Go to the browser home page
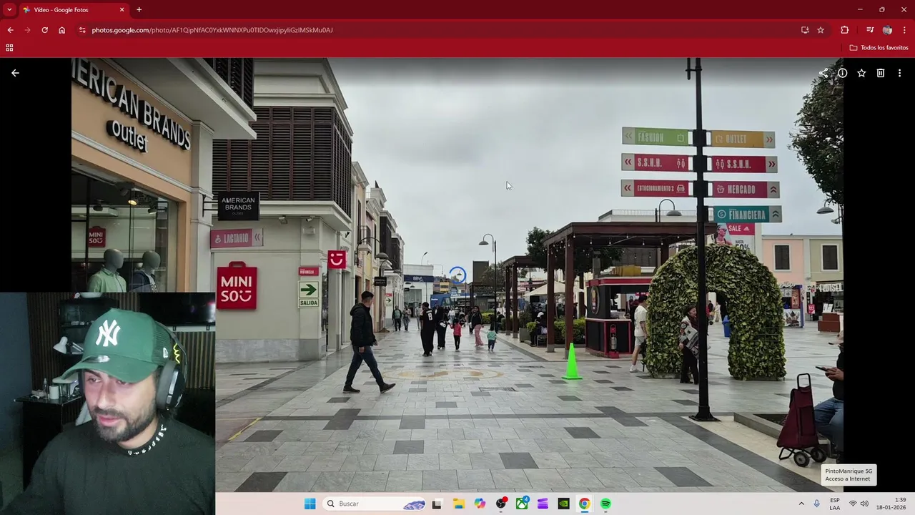The width and height of the screenshot is (915, 515). point(62,30)
